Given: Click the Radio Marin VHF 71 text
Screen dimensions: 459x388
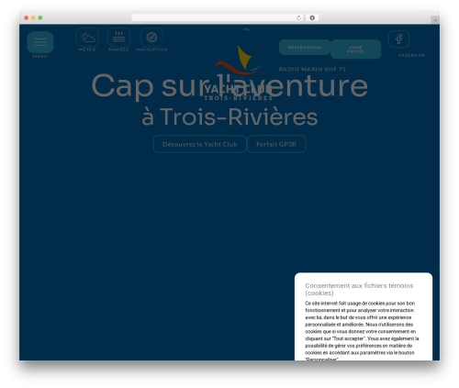Looking at the screenshot, I should click(x=312, y=69).
